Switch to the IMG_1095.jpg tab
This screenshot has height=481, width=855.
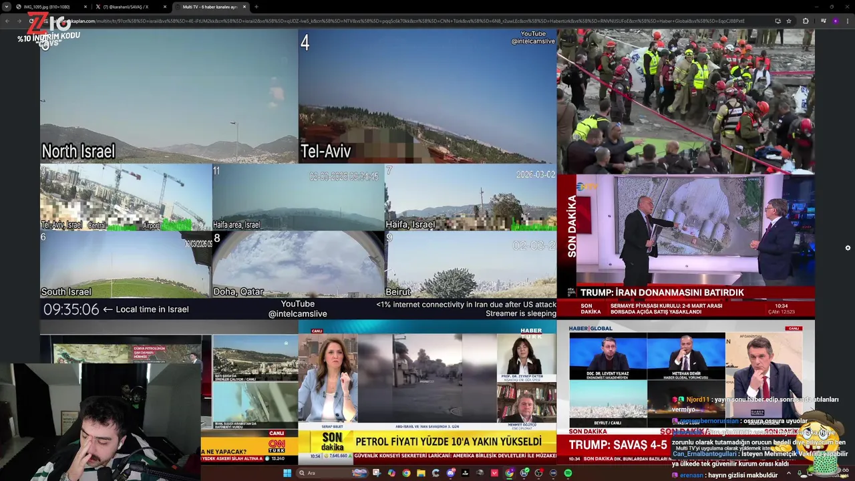pyautogui.click(x=52, y=7)
